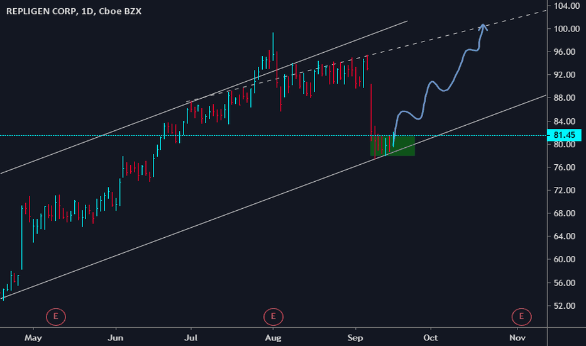Click the earnings marker near August
The width and height of the screenshot is (586, 346).
(x=273, y=316)
